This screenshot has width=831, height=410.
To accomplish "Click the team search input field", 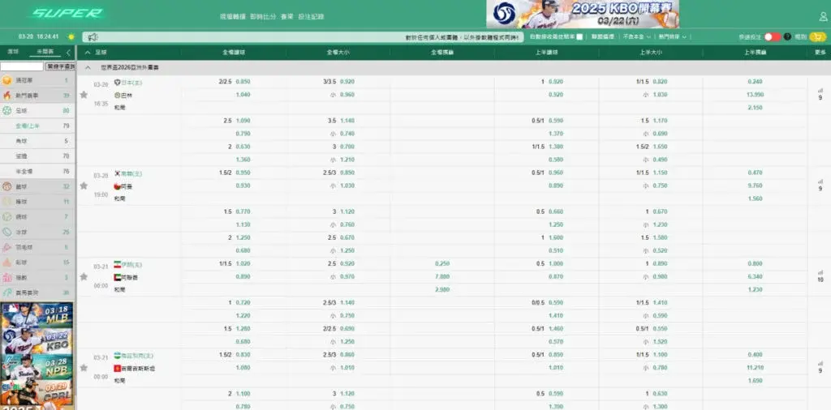I will click(x=22, y=66).
